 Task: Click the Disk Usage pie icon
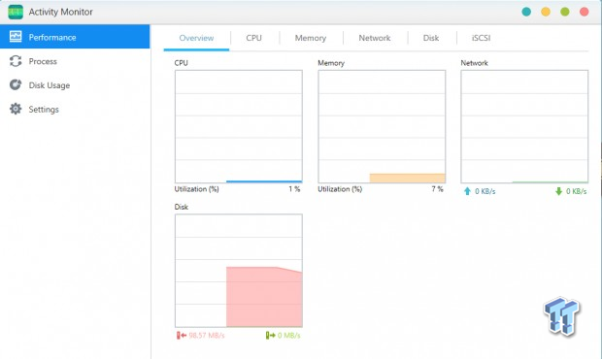point(16,84)
